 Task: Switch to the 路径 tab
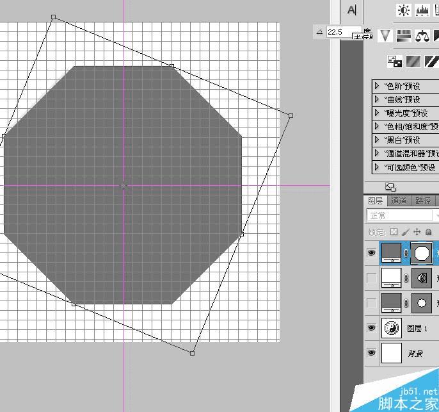423,201
